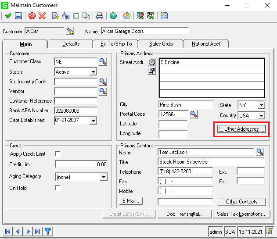The height and width of the screenshot is (239, 277).
Task: Click the colorful pie chart toolbar icon
Action: click(127, 16)
